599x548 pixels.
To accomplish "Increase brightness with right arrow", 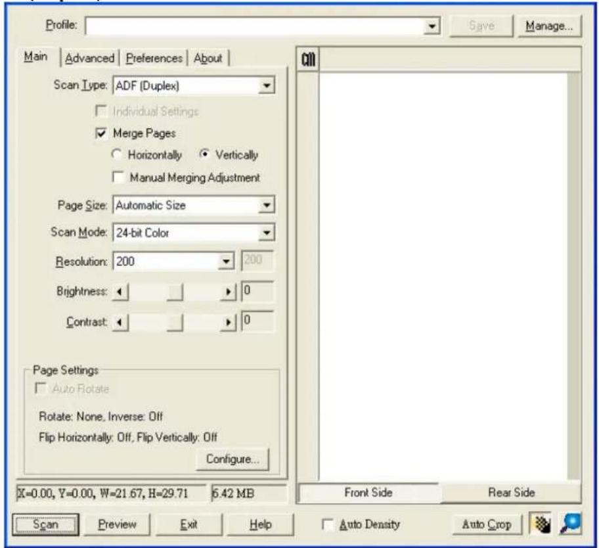I will 228,292.
